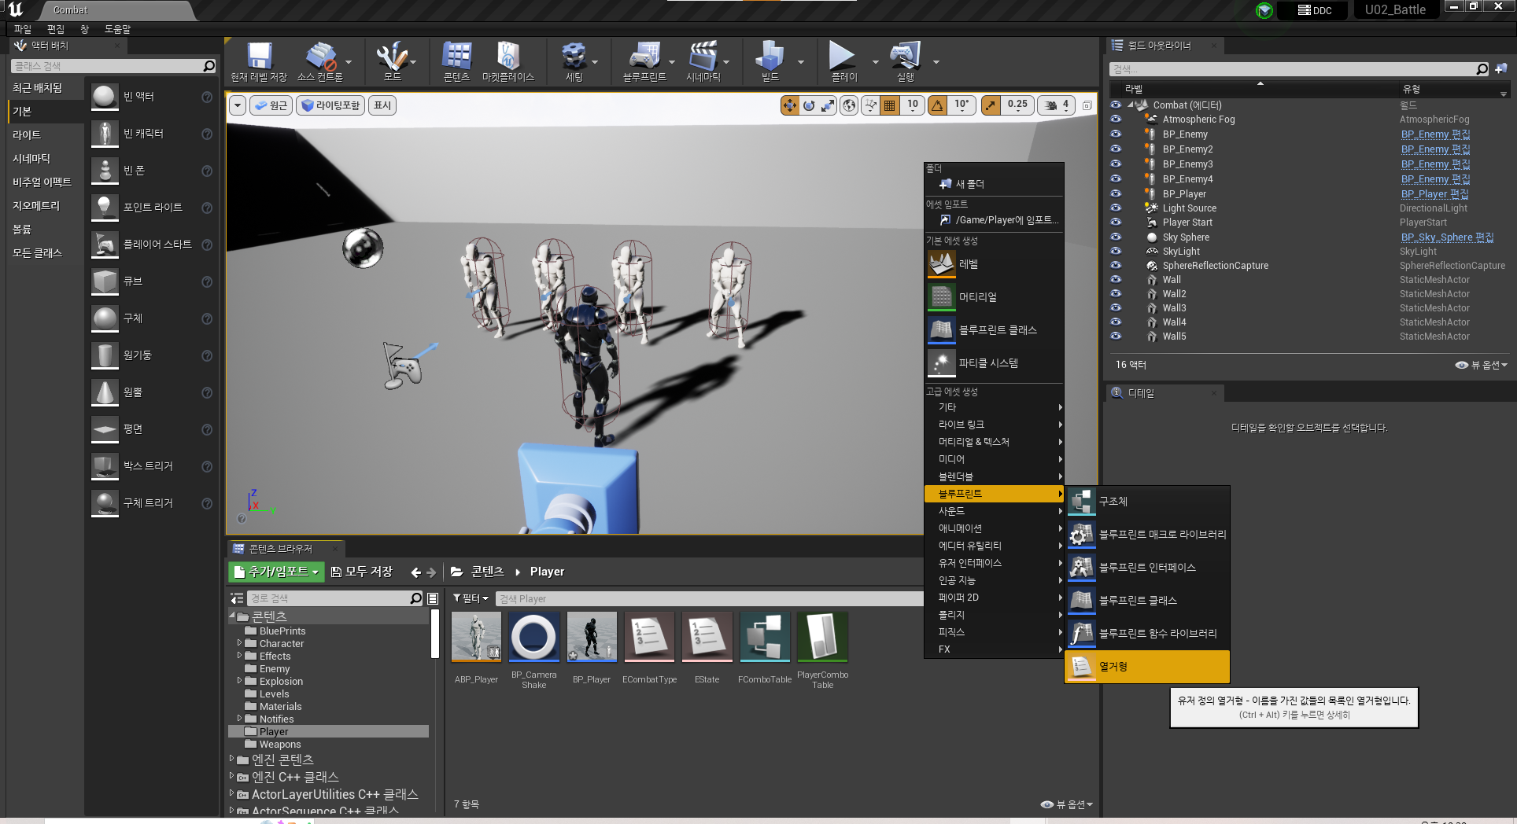Click Blueprint Macro Library icon
This screenshot has height=824, width=1517.
click(x=1082, y=535)
